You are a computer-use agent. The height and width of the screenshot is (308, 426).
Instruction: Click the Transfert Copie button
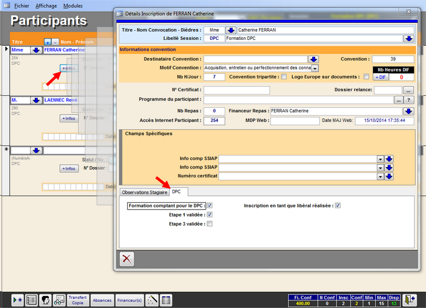[x=78, y=300]
